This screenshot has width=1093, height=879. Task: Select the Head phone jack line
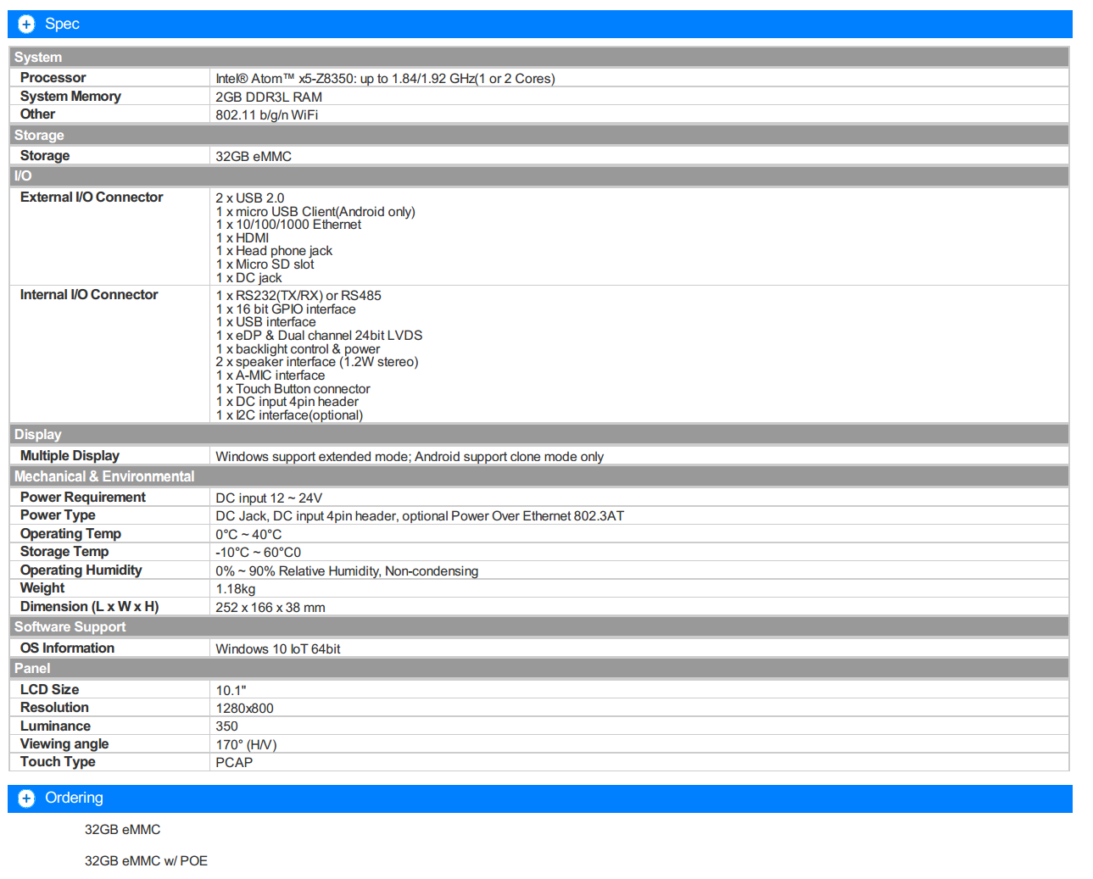pyautogui.click(x=274, y=251)
